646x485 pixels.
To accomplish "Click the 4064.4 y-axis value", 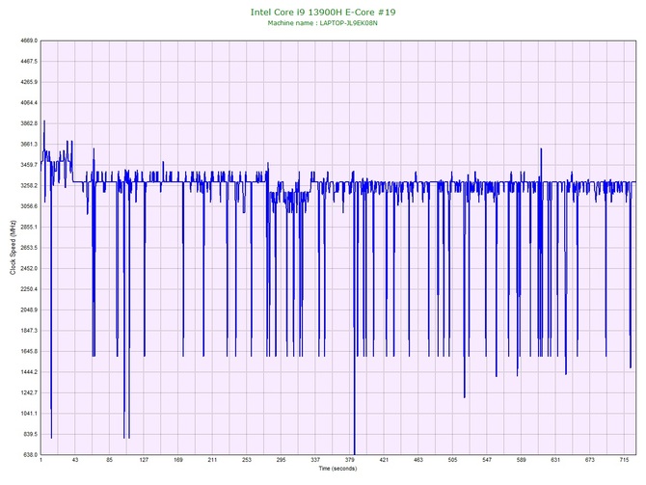I will tap(28, 102).
